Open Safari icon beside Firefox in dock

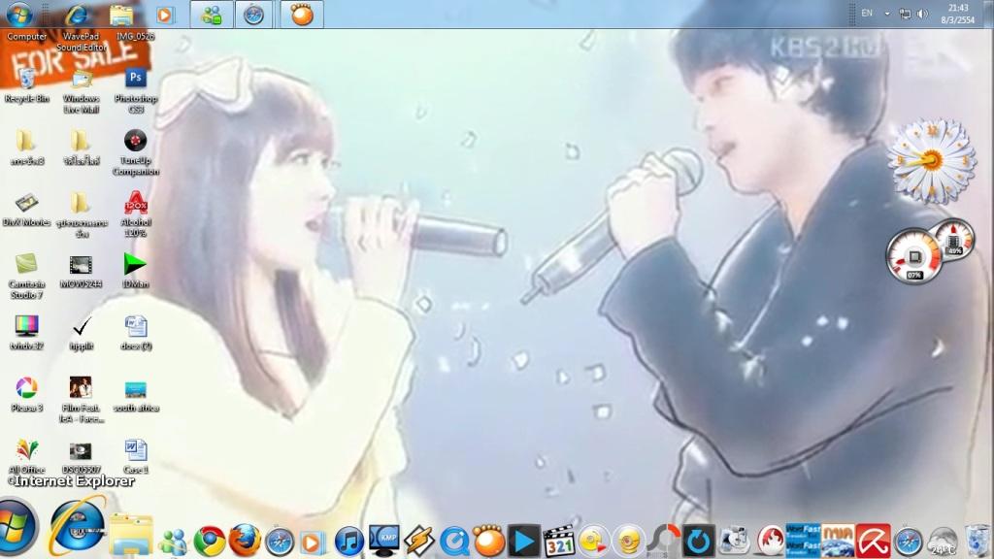pyautogui.click(x=279, y=542)
